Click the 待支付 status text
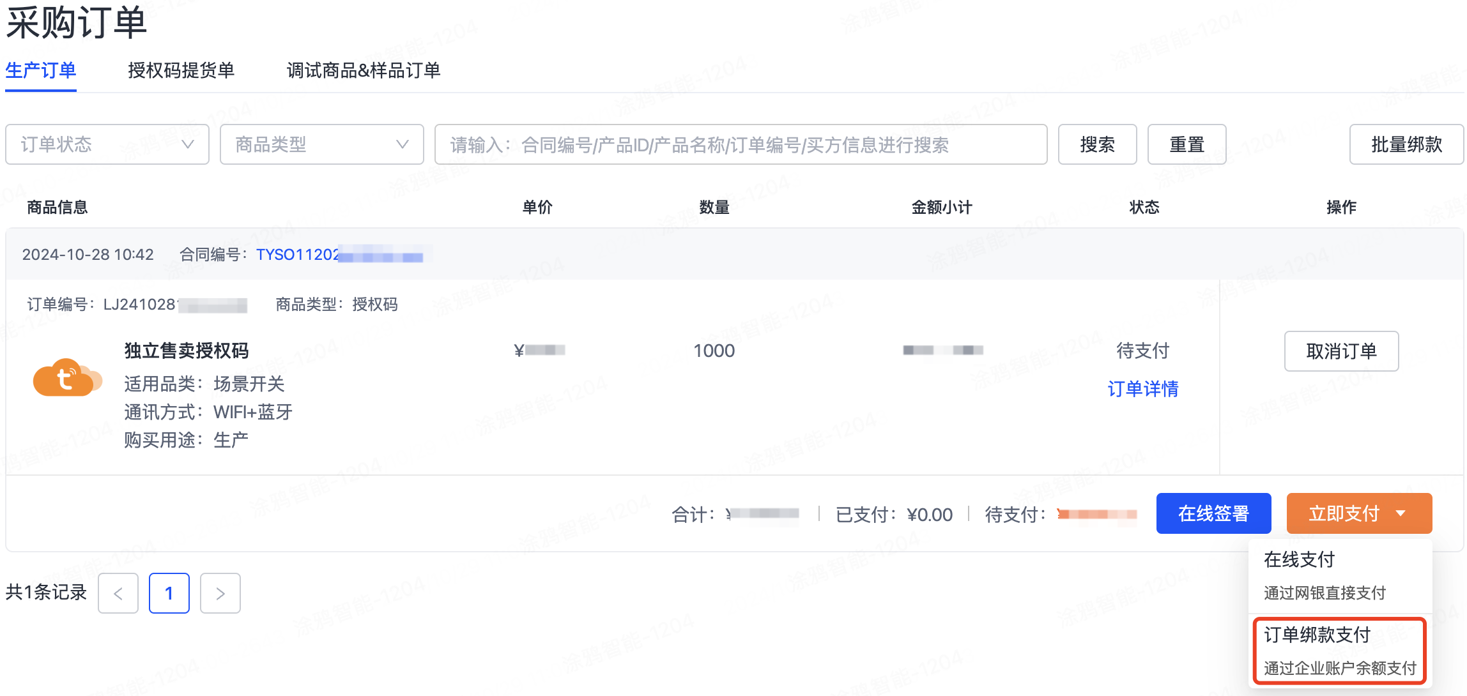 (x=1143, y=351)
